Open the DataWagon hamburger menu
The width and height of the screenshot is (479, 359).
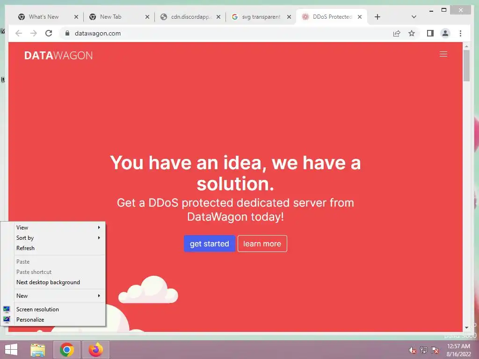(x=443, y=54)
